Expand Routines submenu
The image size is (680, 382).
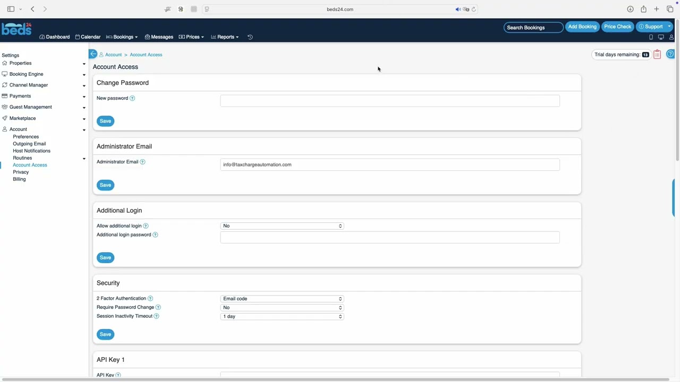click(x=84, y=159)
